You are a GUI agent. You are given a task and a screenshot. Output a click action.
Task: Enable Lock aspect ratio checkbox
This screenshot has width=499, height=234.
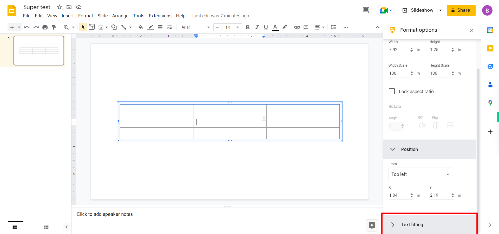(392, 91)
